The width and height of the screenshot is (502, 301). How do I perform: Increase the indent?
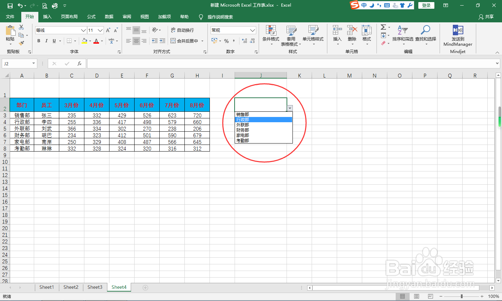pos(162,41)
